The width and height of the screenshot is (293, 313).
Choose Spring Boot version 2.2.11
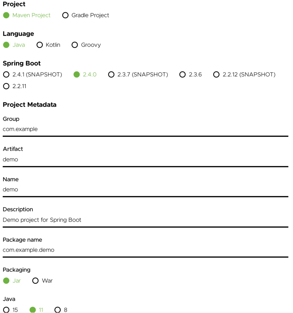point(6,87)
